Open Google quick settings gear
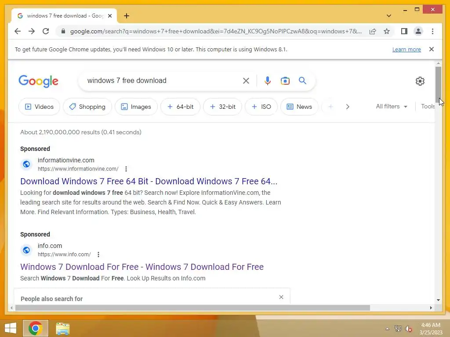Image resolution: width=450 pixels, height=337 pixels. [x=420, y=81]
